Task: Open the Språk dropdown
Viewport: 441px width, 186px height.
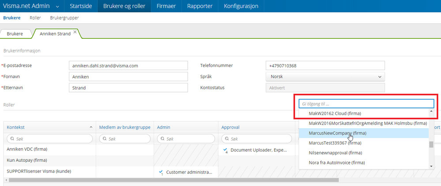Action: 325,76
